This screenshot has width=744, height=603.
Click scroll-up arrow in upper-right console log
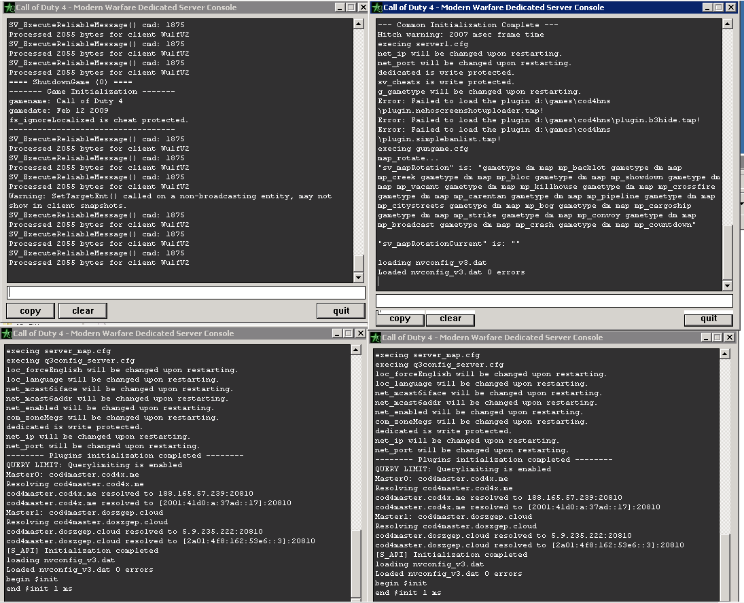pyautogui.click(x=727, y=24)
